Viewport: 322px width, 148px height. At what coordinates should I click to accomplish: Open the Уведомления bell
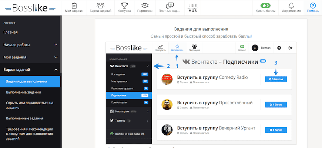click(x=291, y=8)
